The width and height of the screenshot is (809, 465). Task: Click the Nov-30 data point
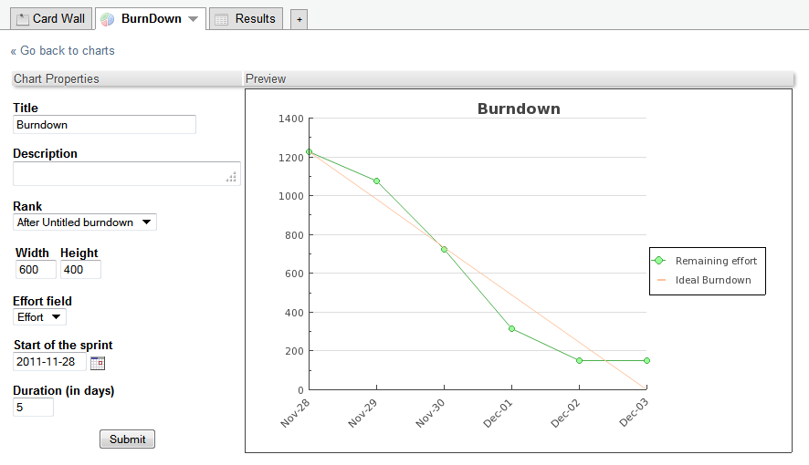445,249
